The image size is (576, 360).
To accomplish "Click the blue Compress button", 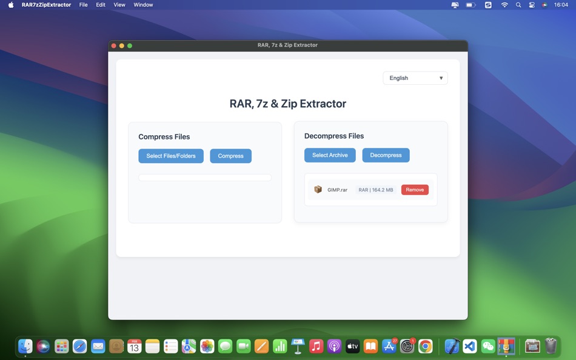I will coord(230,156).
